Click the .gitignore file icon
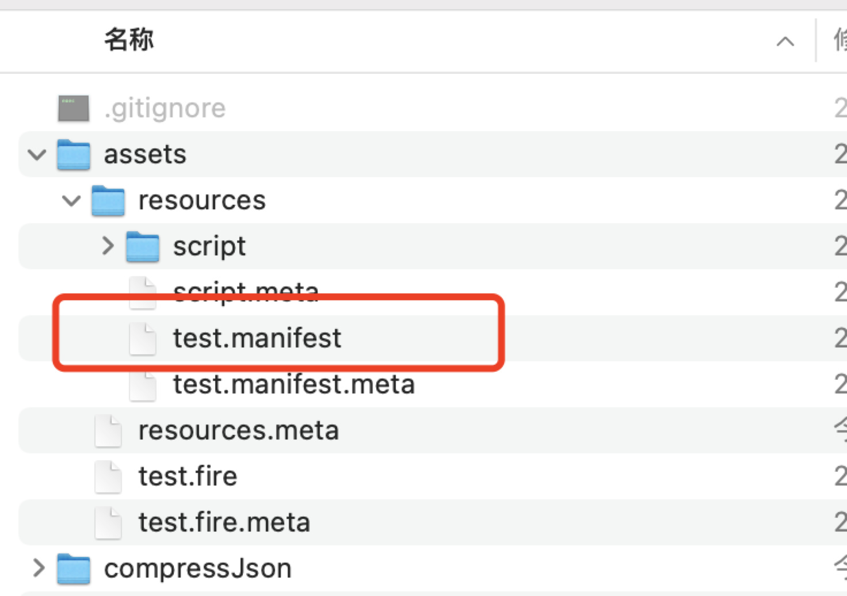The height and width of the screenshot is (596, 847). (74, 108)
